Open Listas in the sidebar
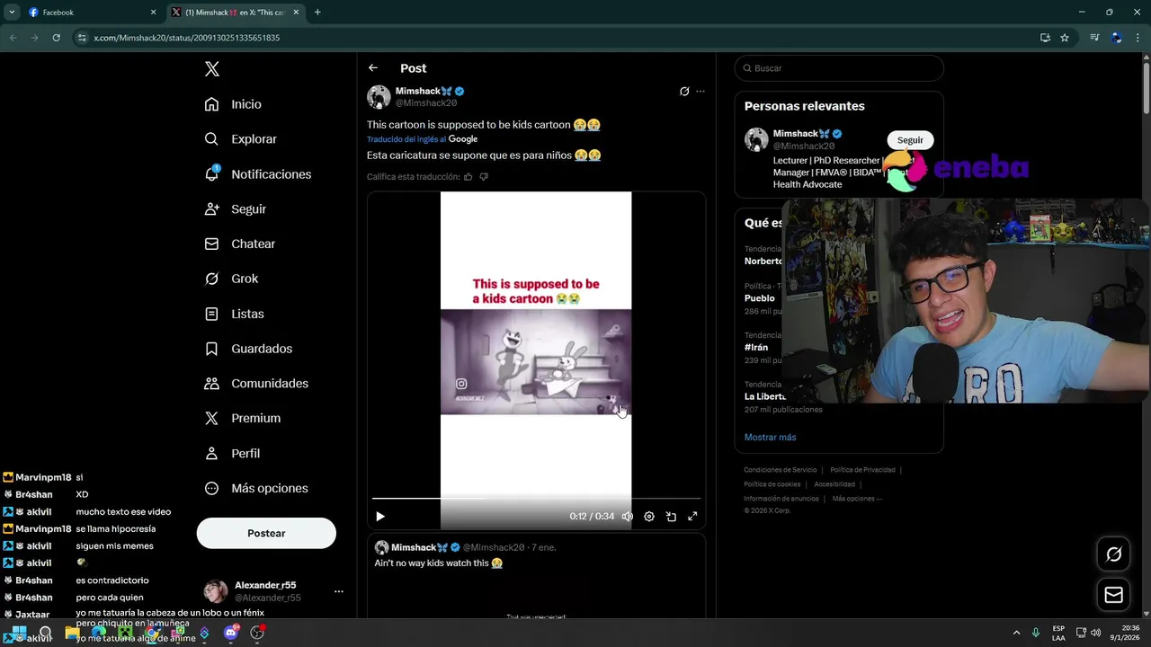Viewport: 1151px width, 647px height. click(235, 314)
